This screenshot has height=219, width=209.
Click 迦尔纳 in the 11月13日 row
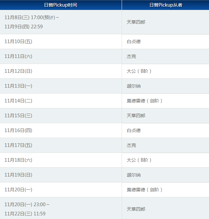(134, 86)
